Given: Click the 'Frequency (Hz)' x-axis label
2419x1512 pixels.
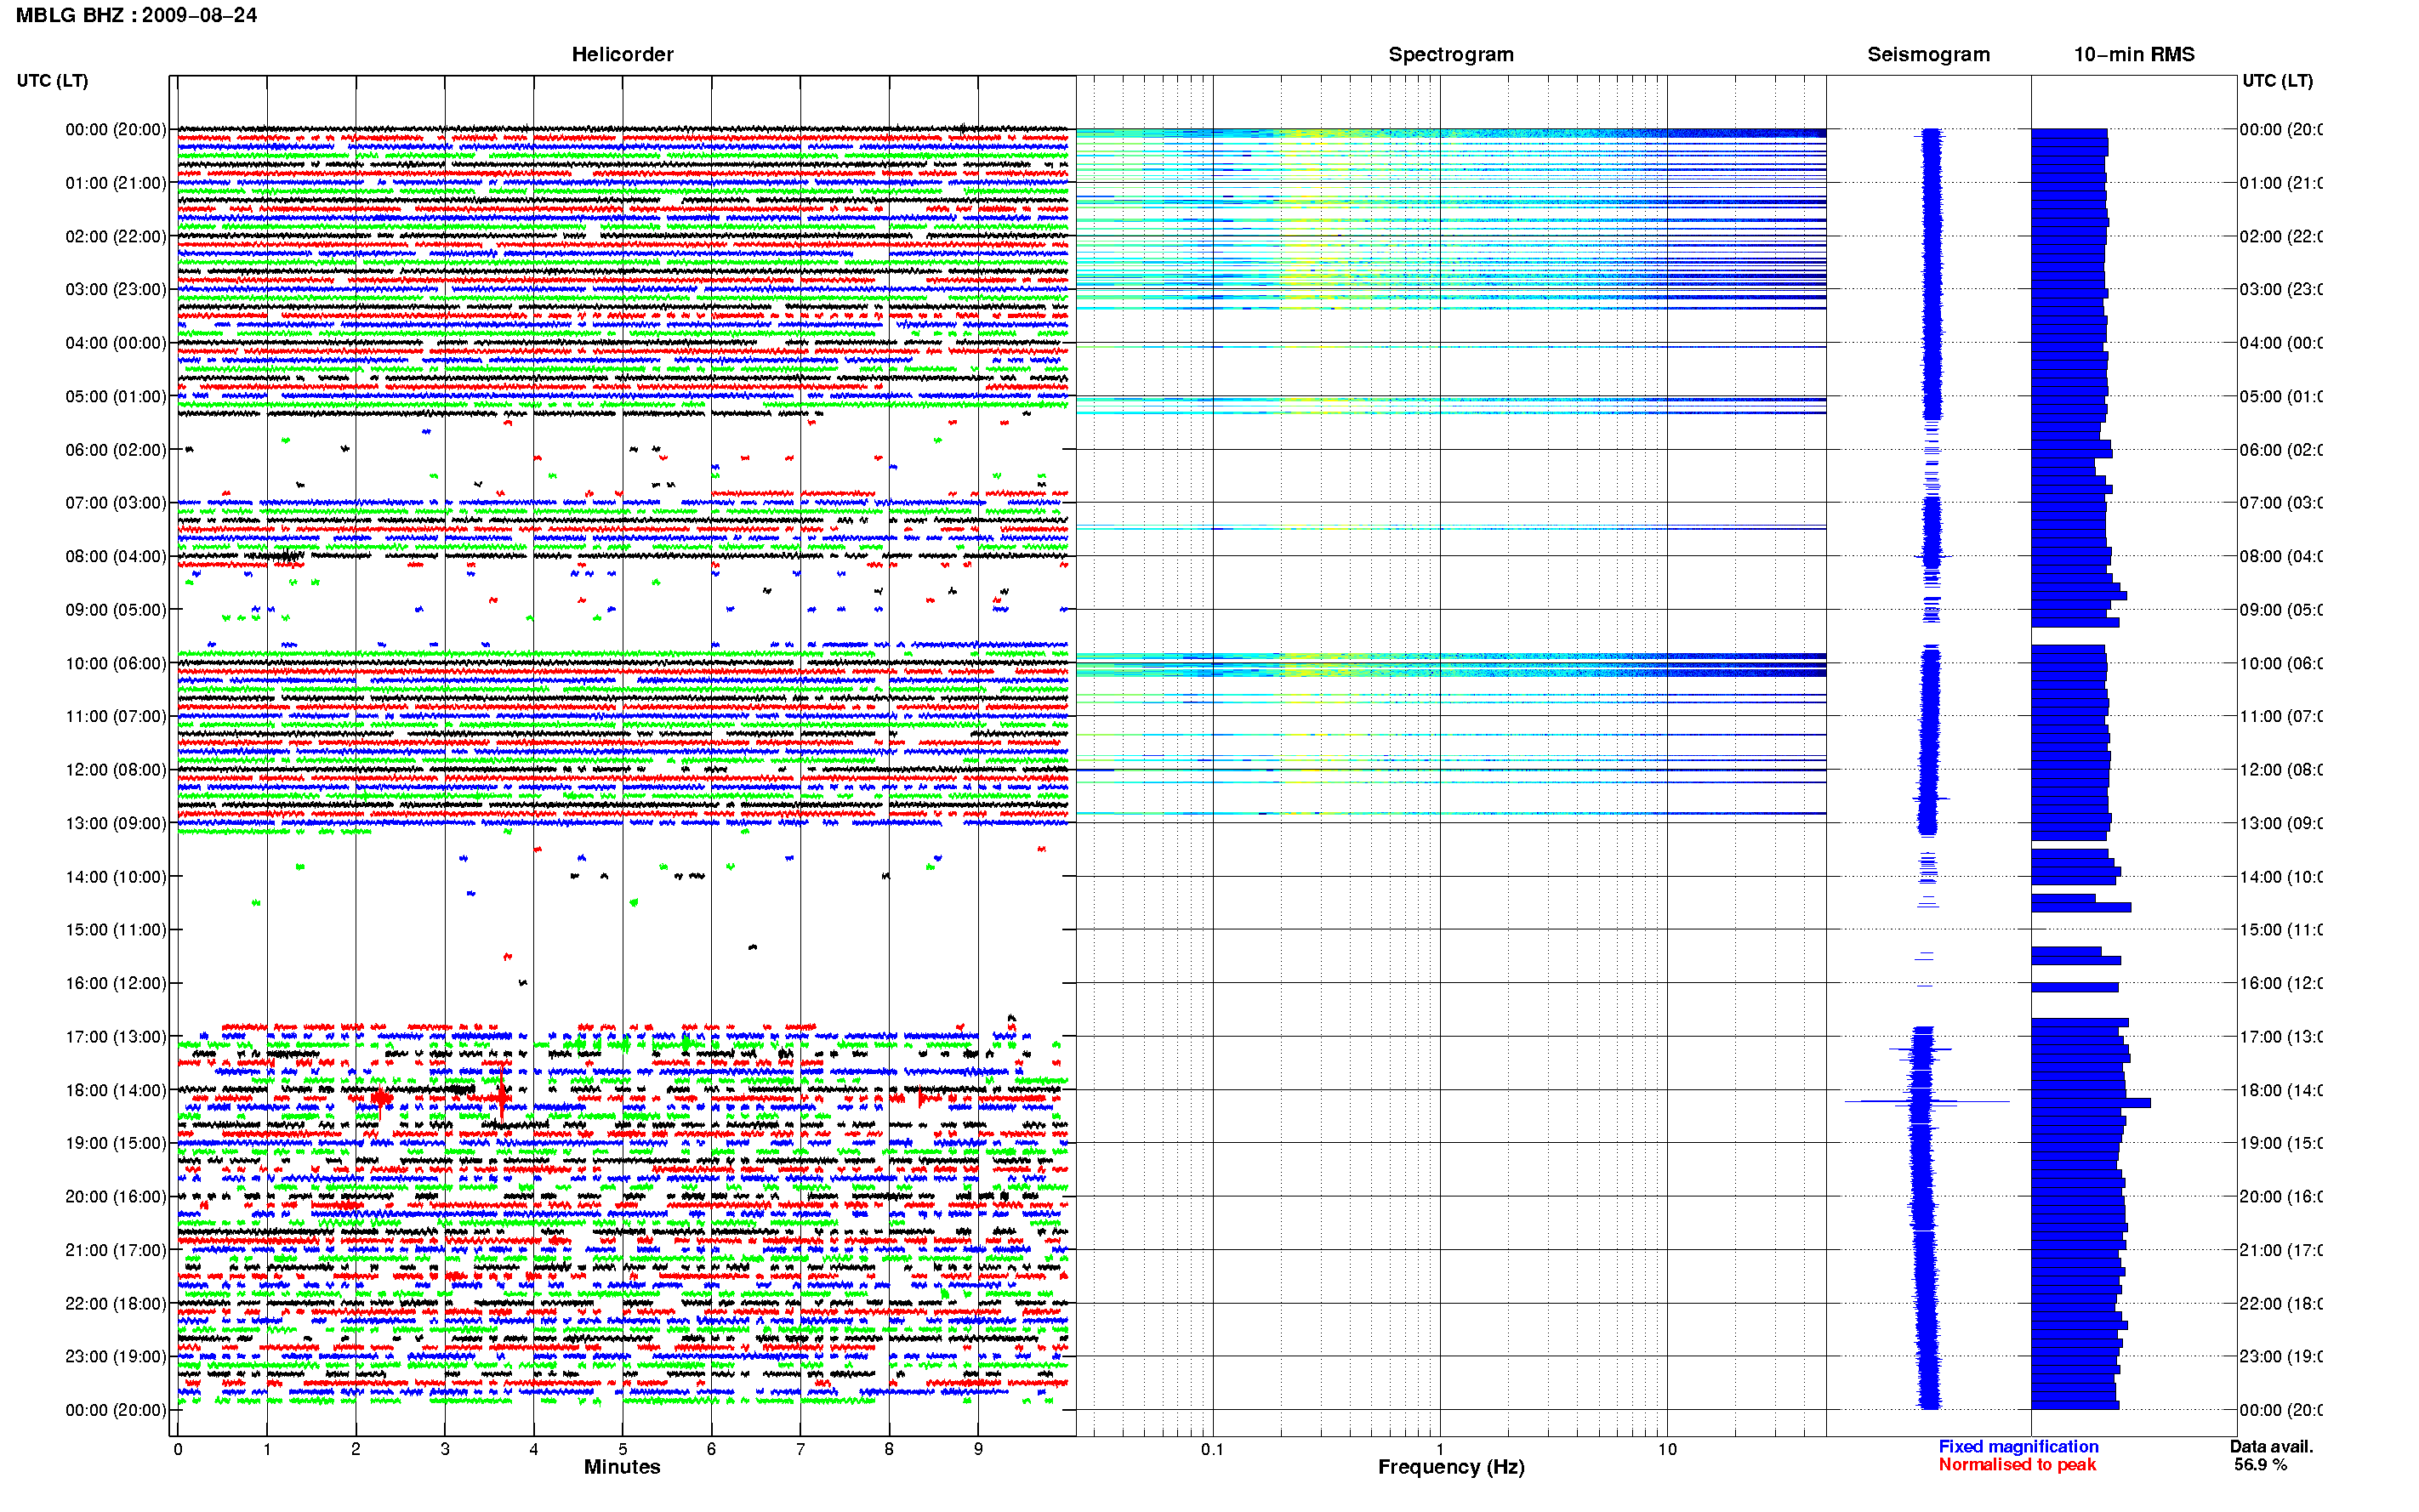Looking at the screenshot, I should tap(1451, 1467).
